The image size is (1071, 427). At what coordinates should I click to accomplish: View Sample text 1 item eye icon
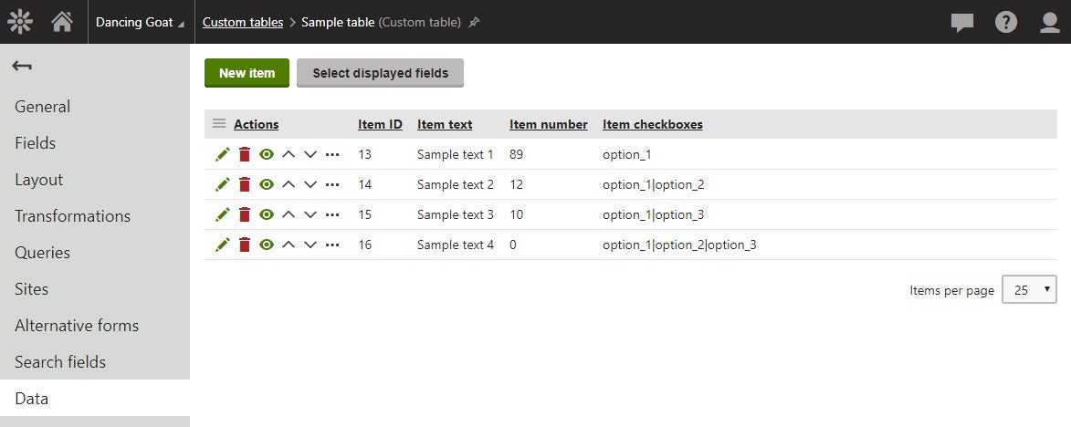click(267, 155)
